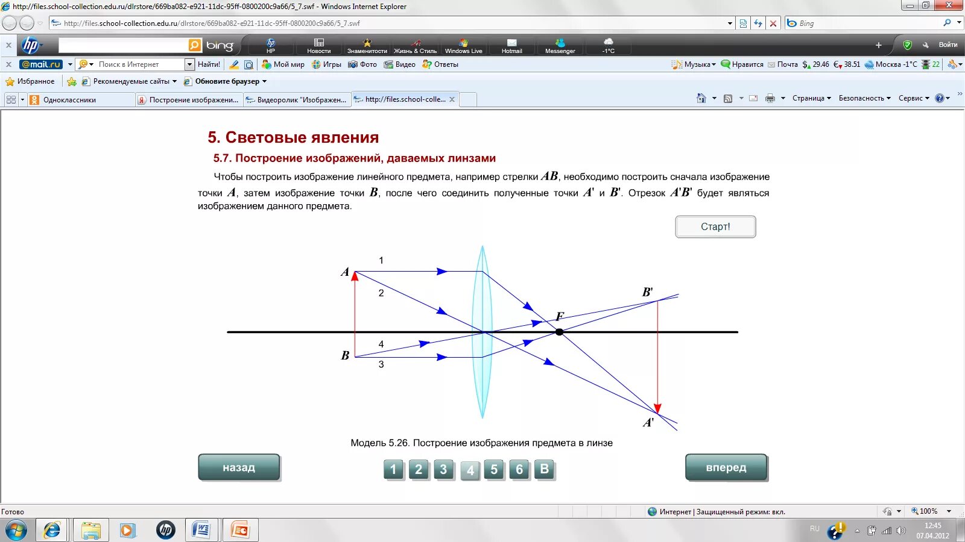Image resolution: width=965 pixels, height=542 pixels.
Task: Expand the Страница menu
Action: click(811, 98)
